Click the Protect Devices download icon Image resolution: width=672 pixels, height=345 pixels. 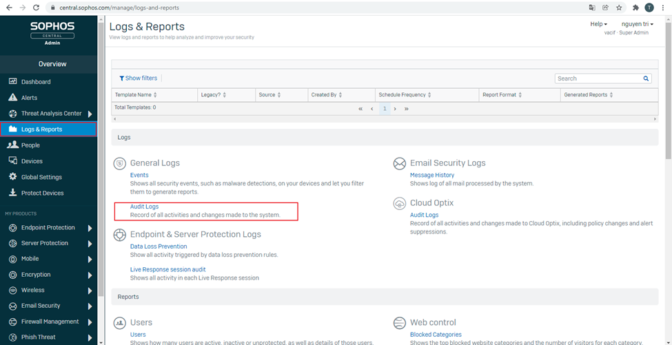(13, 193)
